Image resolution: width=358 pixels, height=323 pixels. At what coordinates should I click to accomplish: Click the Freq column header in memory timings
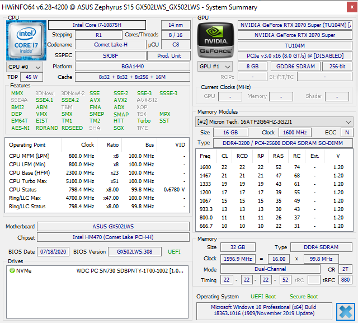pyautogui.click(x=205, y=156)
